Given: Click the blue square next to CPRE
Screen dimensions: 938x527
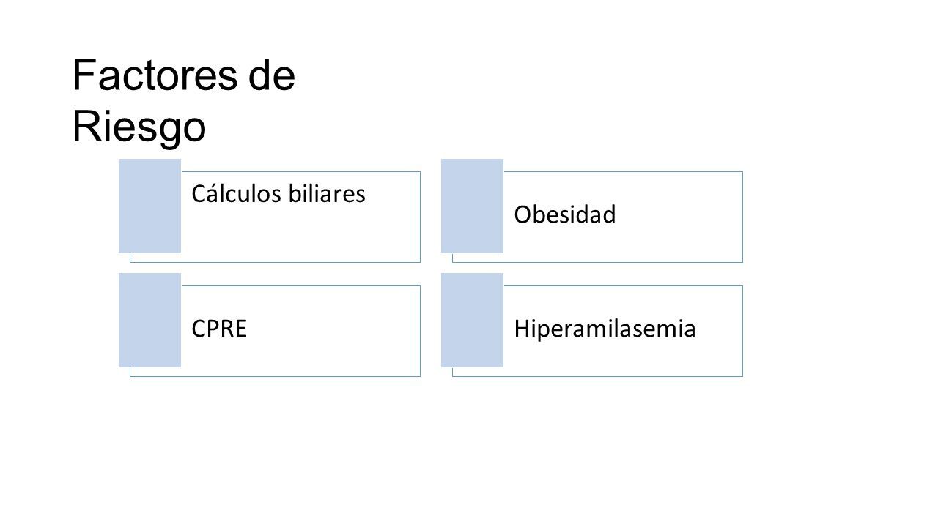Looking at the screenshot, I should pyautogui.click(x=149, y=320).
